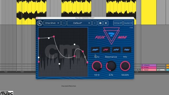Click the Caelum Audio circular logo icon
Image resolution: width=169 pixels, height=95 pixels.
click(x=40, y=23)
